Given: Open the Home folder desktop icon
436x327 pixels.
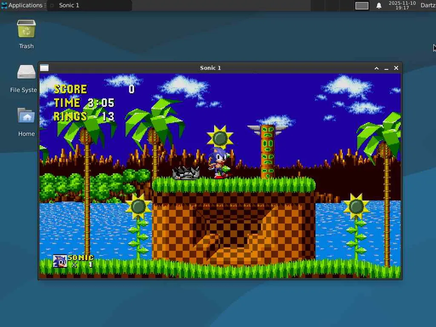Looking at the screenshot, I should 26,122.
